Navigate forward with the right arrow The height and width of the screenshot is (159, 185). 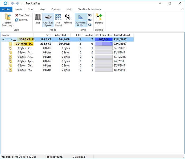pos(17,3)
